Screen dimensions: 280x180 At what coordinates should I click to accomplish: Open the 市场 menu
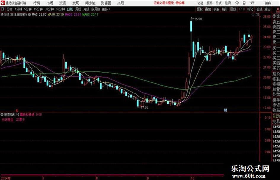50,3
